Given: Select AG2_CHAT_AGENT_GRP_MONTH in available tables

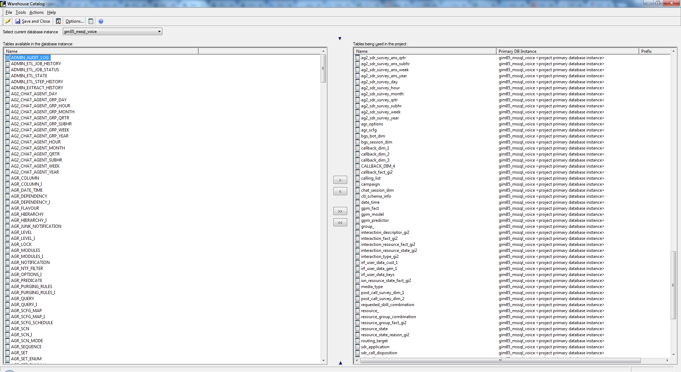Looking at the screenshot, I should pos(43,112).
